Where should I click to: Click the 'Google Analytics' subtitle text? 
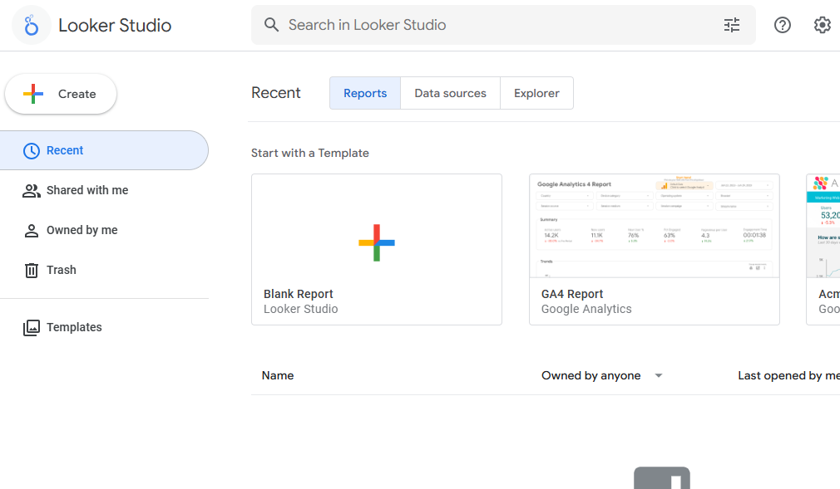586,309
